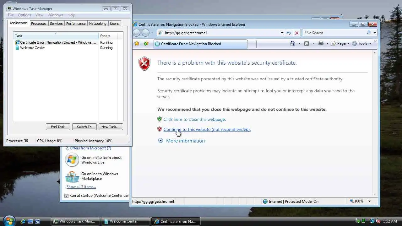Click the Live Search input field
Screen dimensions: 402x226
click(334, 33)
